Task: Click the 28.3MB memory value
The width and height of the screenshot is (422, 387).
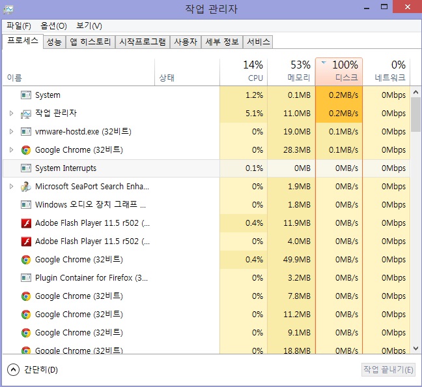Action: 297,150
